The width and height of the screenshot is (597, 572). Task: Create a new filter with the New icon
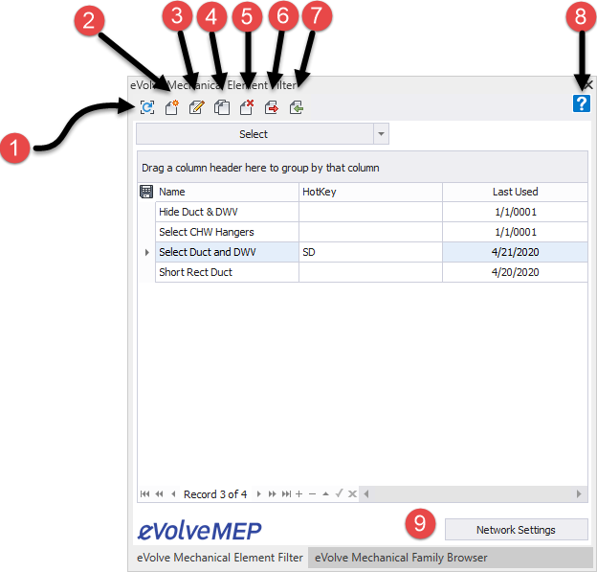171,107
